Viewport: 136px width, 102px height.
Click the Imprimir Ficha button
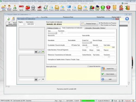(109, 69)
